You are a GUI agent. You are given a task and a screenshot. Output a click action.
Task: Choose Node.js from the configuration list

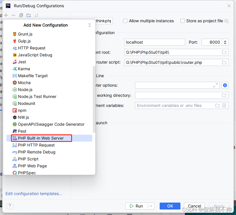point(25,90)
